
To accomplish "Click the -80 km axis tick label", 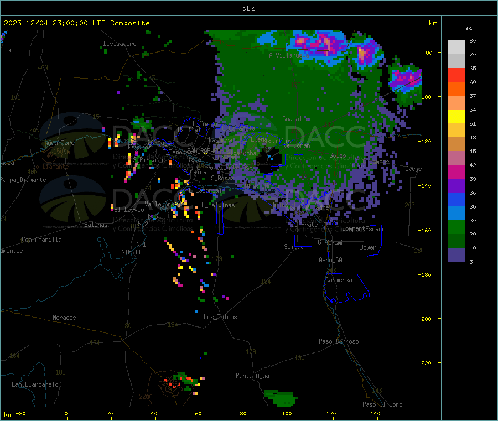I will [x=427, y=53].
